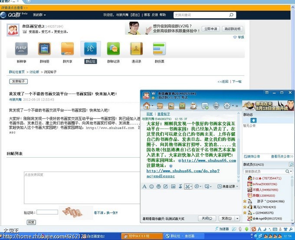
Task: Click group album icon in chat toolbar
Action: (x=171, y=106)
